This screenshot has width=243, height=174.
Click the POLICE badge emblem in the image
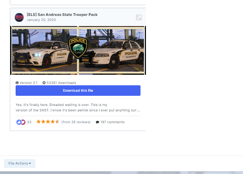tap(78, 48)
